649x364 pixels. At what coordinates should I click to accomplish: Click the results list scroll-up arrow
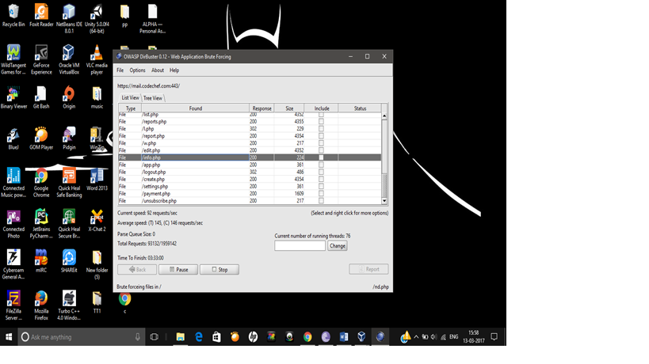384,116
